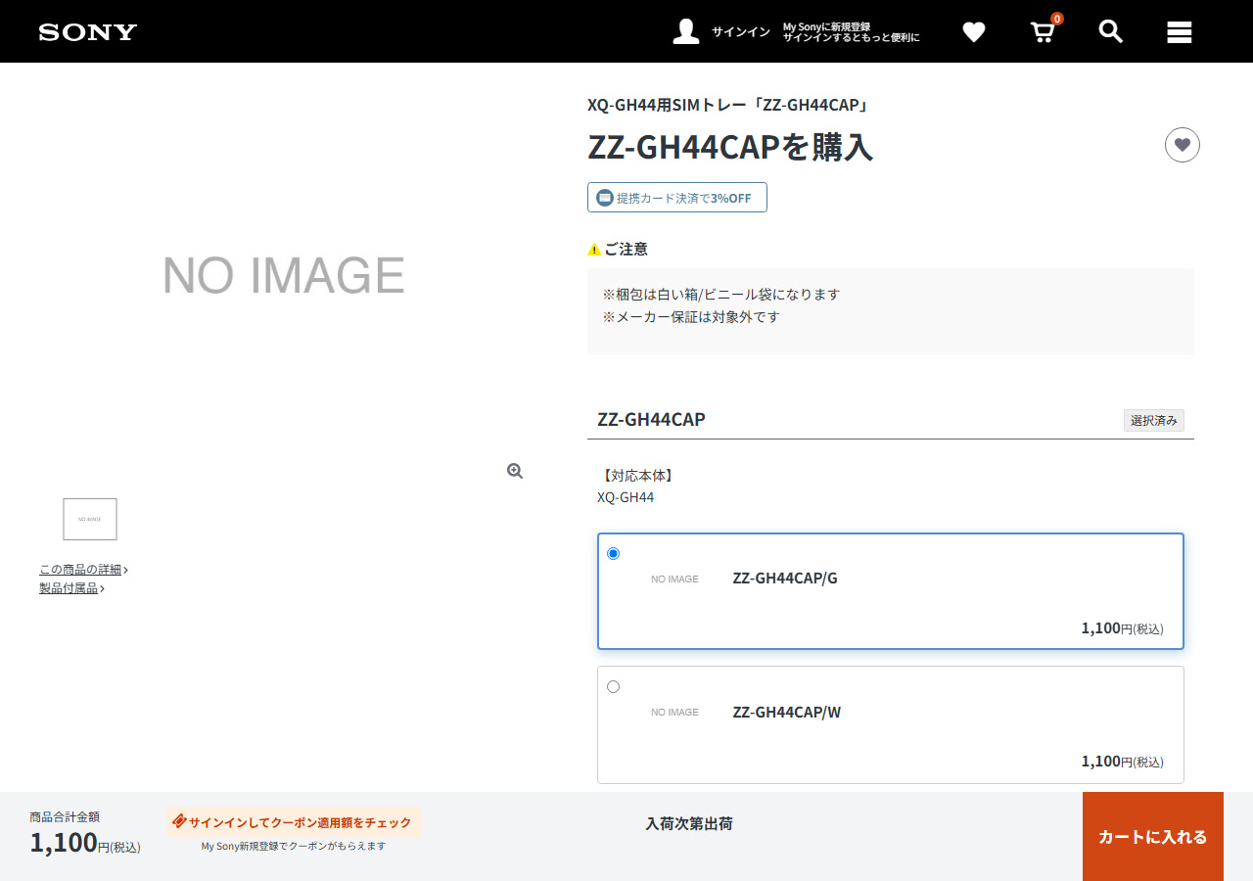
Task: Click the ご注意 heading text
Action: point(626,250)
